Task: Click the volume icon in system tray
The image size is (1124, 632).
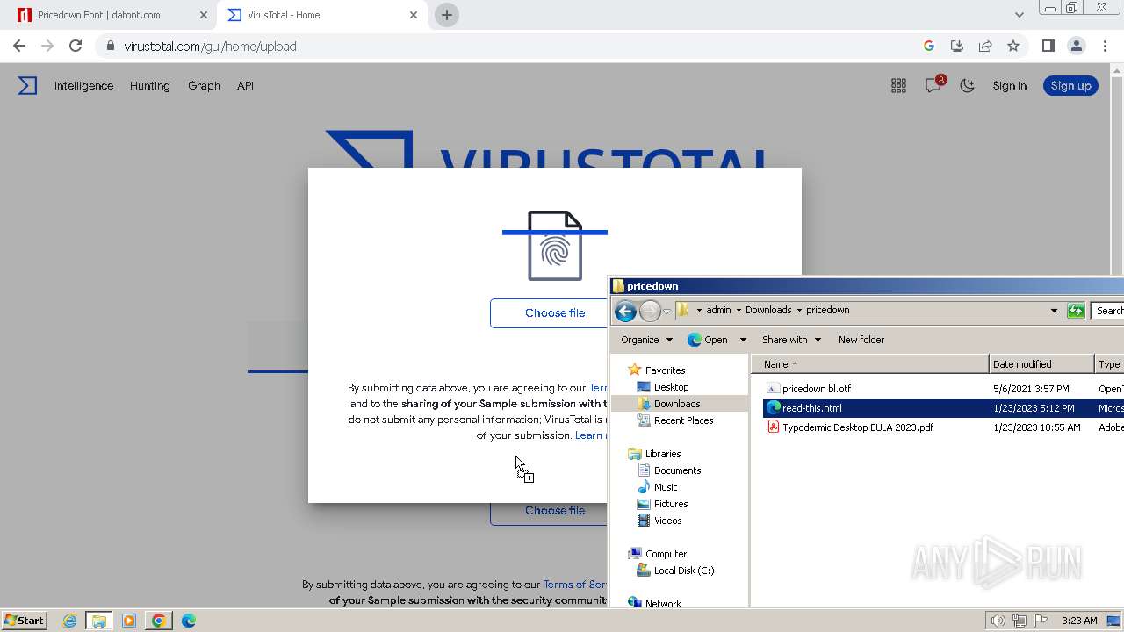Action: (998, 621)
